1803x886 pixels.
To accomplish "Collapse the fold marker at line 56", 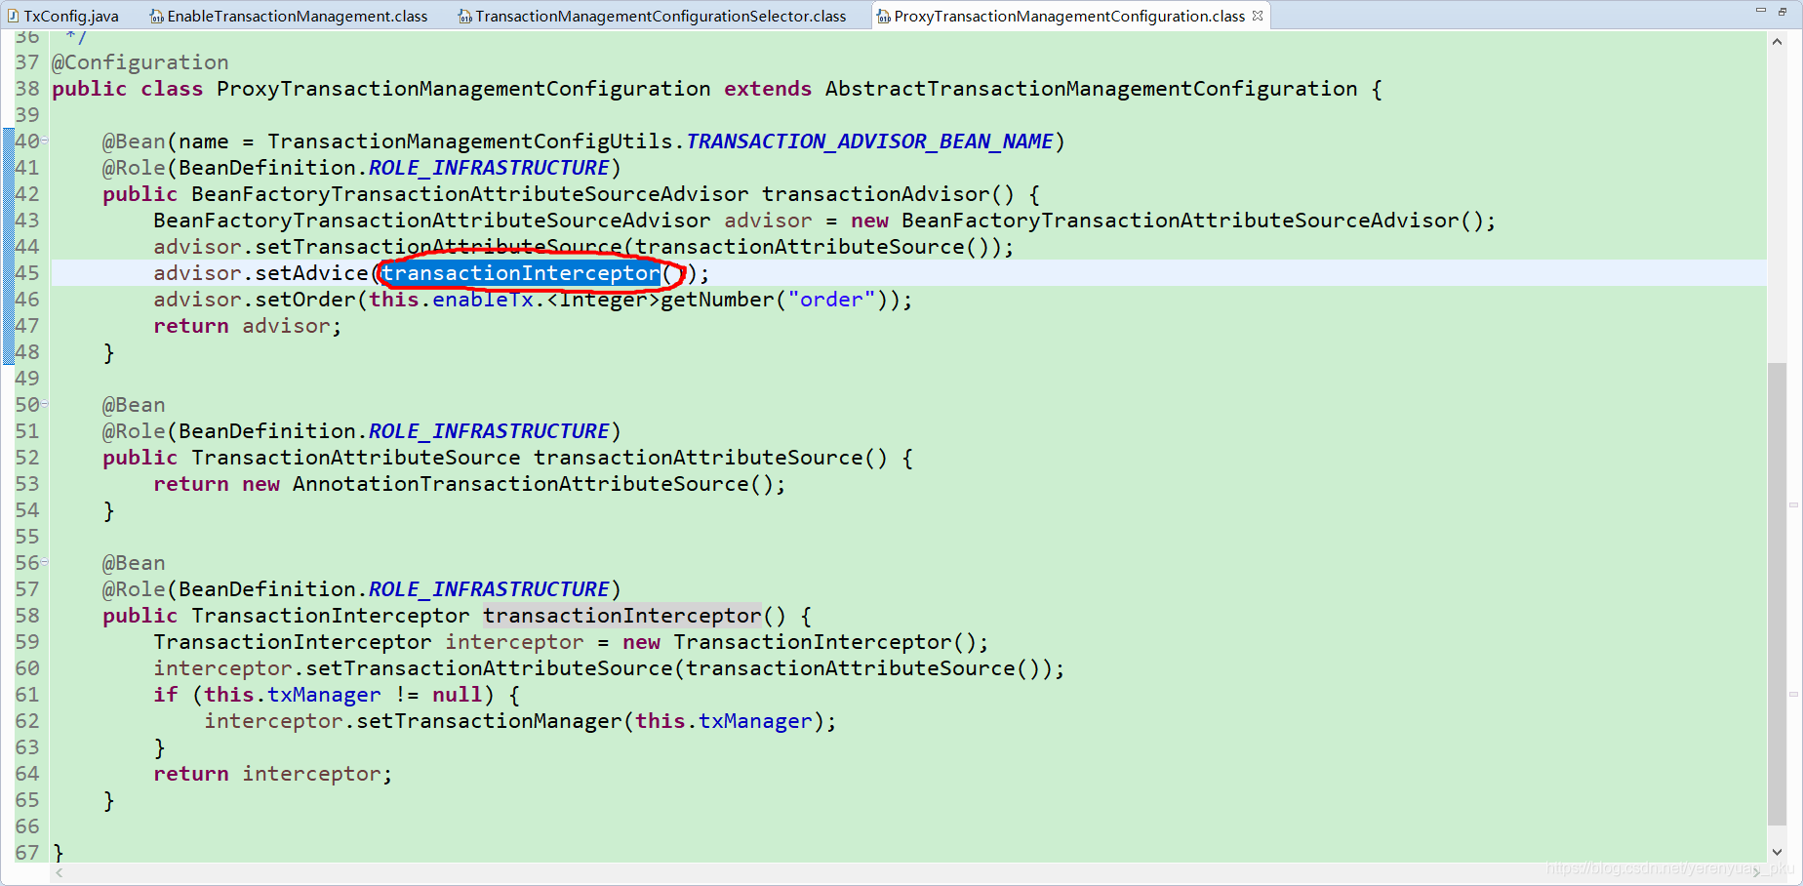I will coord(45,563).
